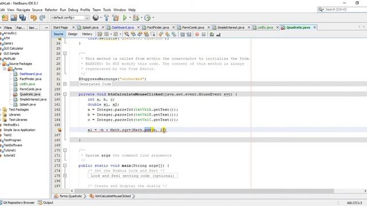
Task: Expand the Look and feel setting code fold
Action: point(65,176)
